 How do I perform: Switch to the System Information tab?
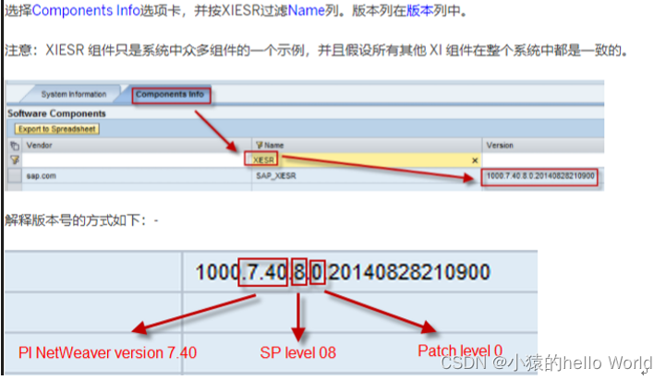[74, 94]
